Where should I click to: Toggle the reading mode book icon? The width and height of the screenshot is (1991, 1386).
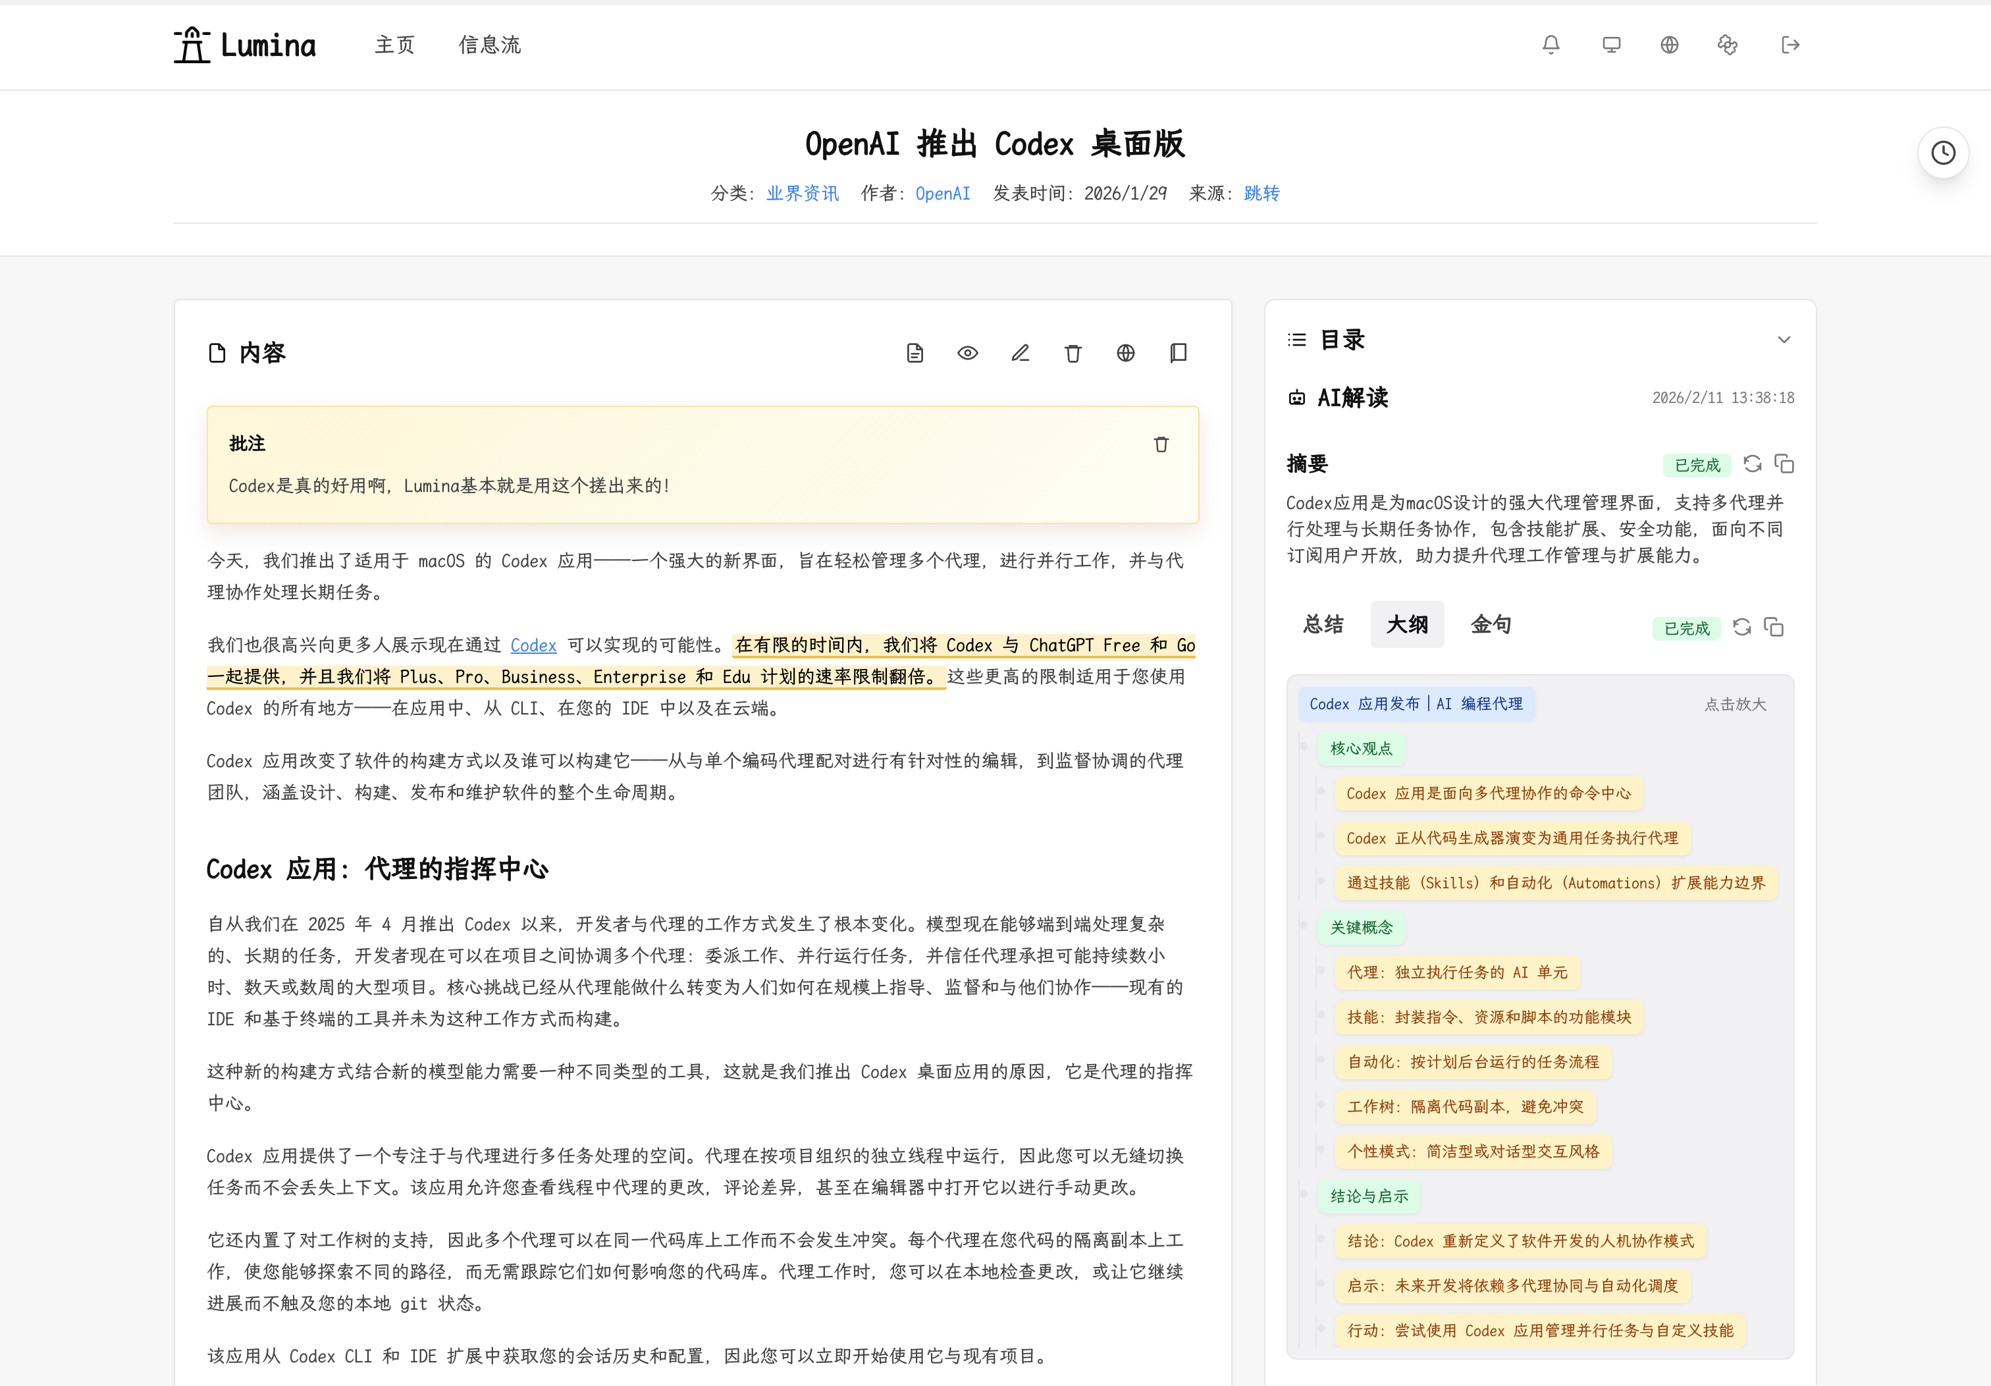point(1178,353)
